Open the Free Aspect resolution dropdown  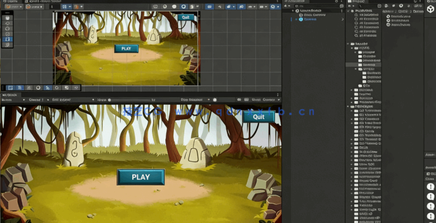coord(73,100)
